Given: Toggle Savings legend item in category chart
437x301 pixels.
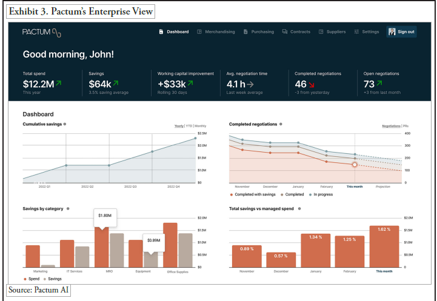Looking at the screenshot, I should (52, 279).
